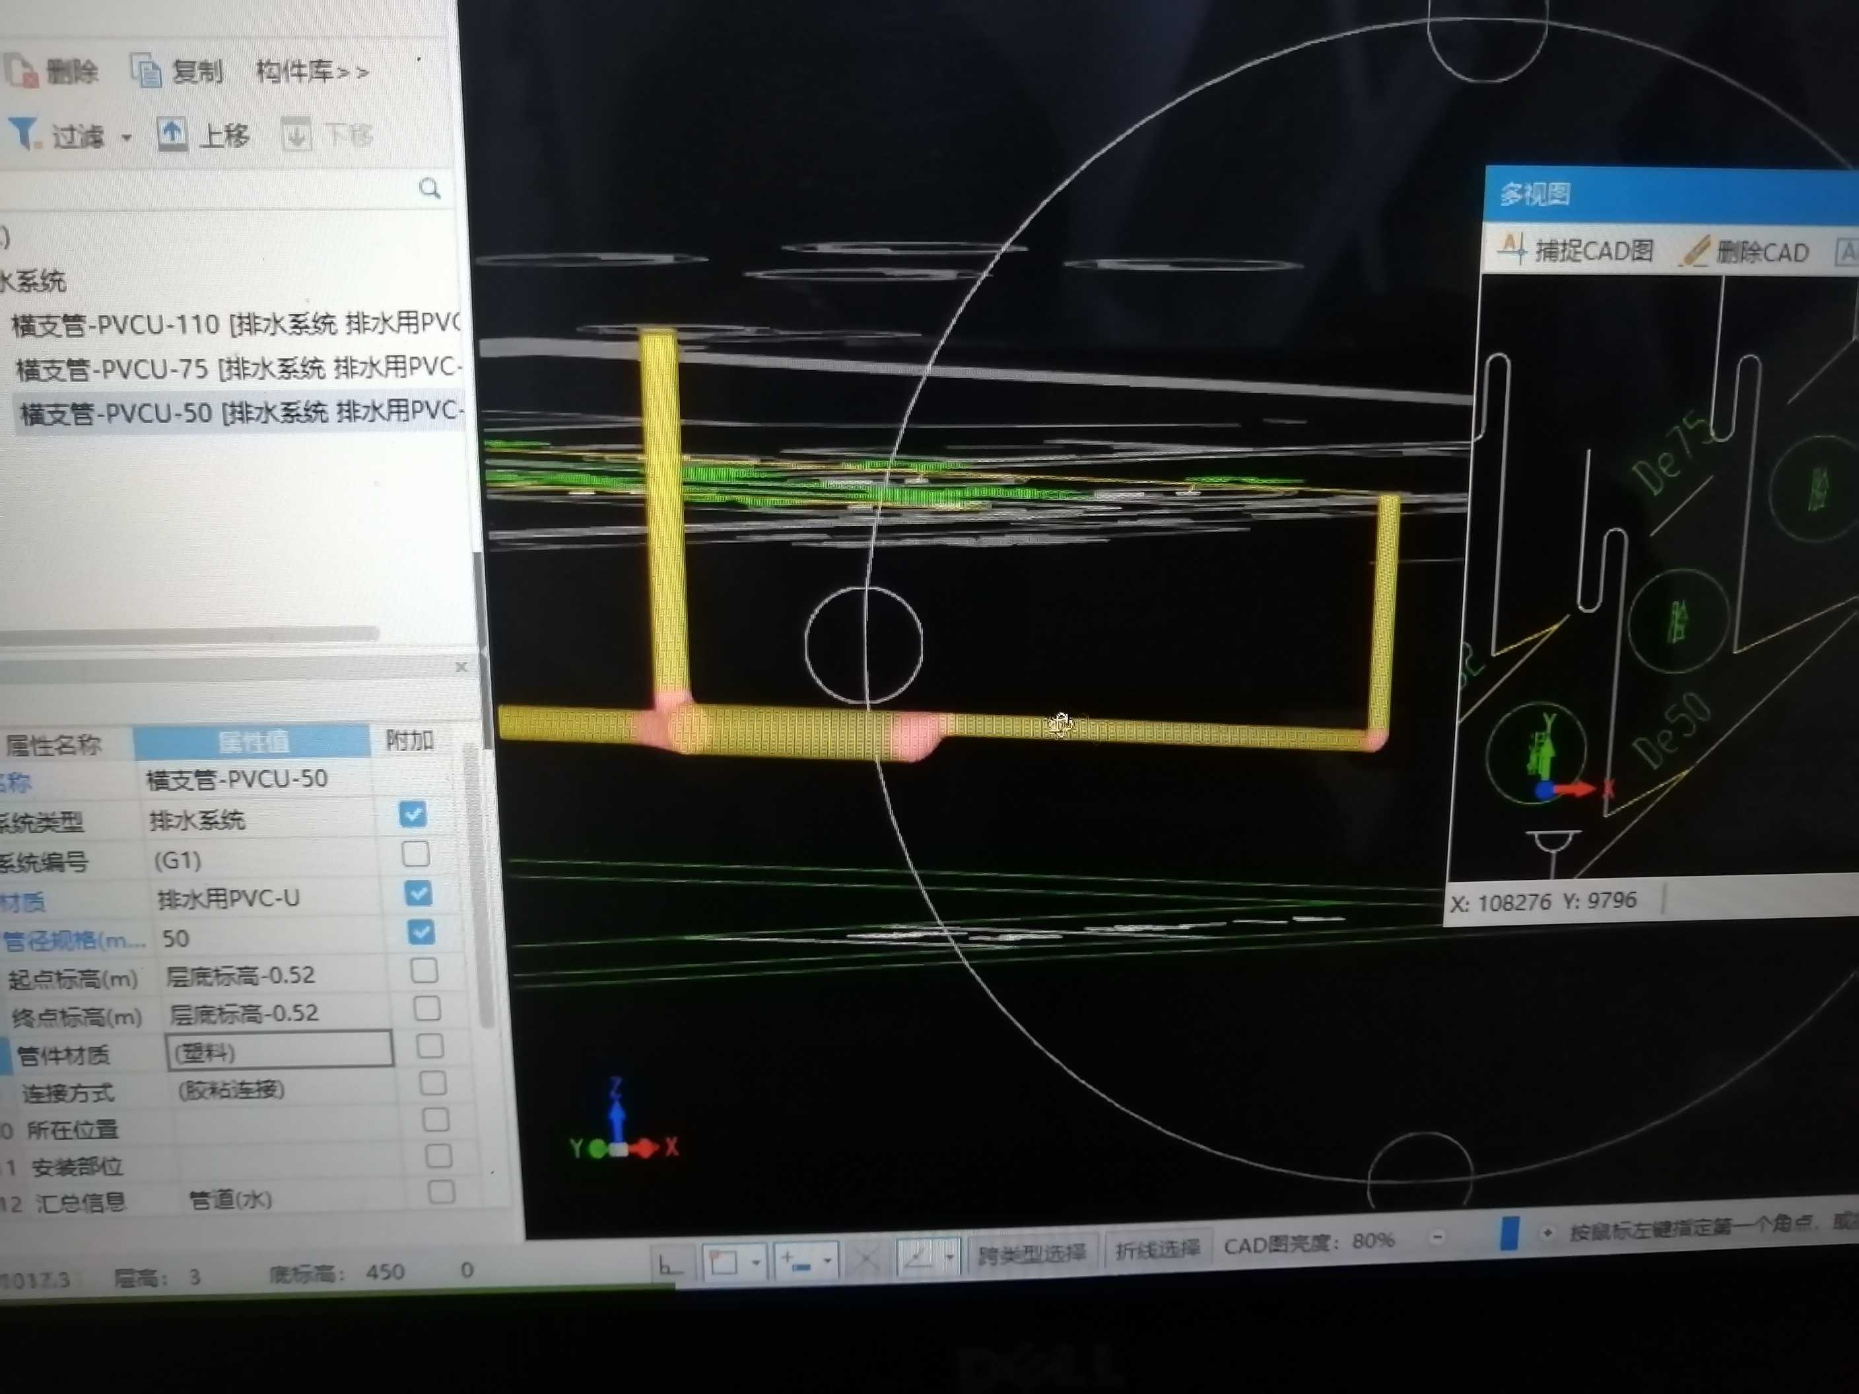Click 终点标高 value 层底标高-0.52

244,1014
